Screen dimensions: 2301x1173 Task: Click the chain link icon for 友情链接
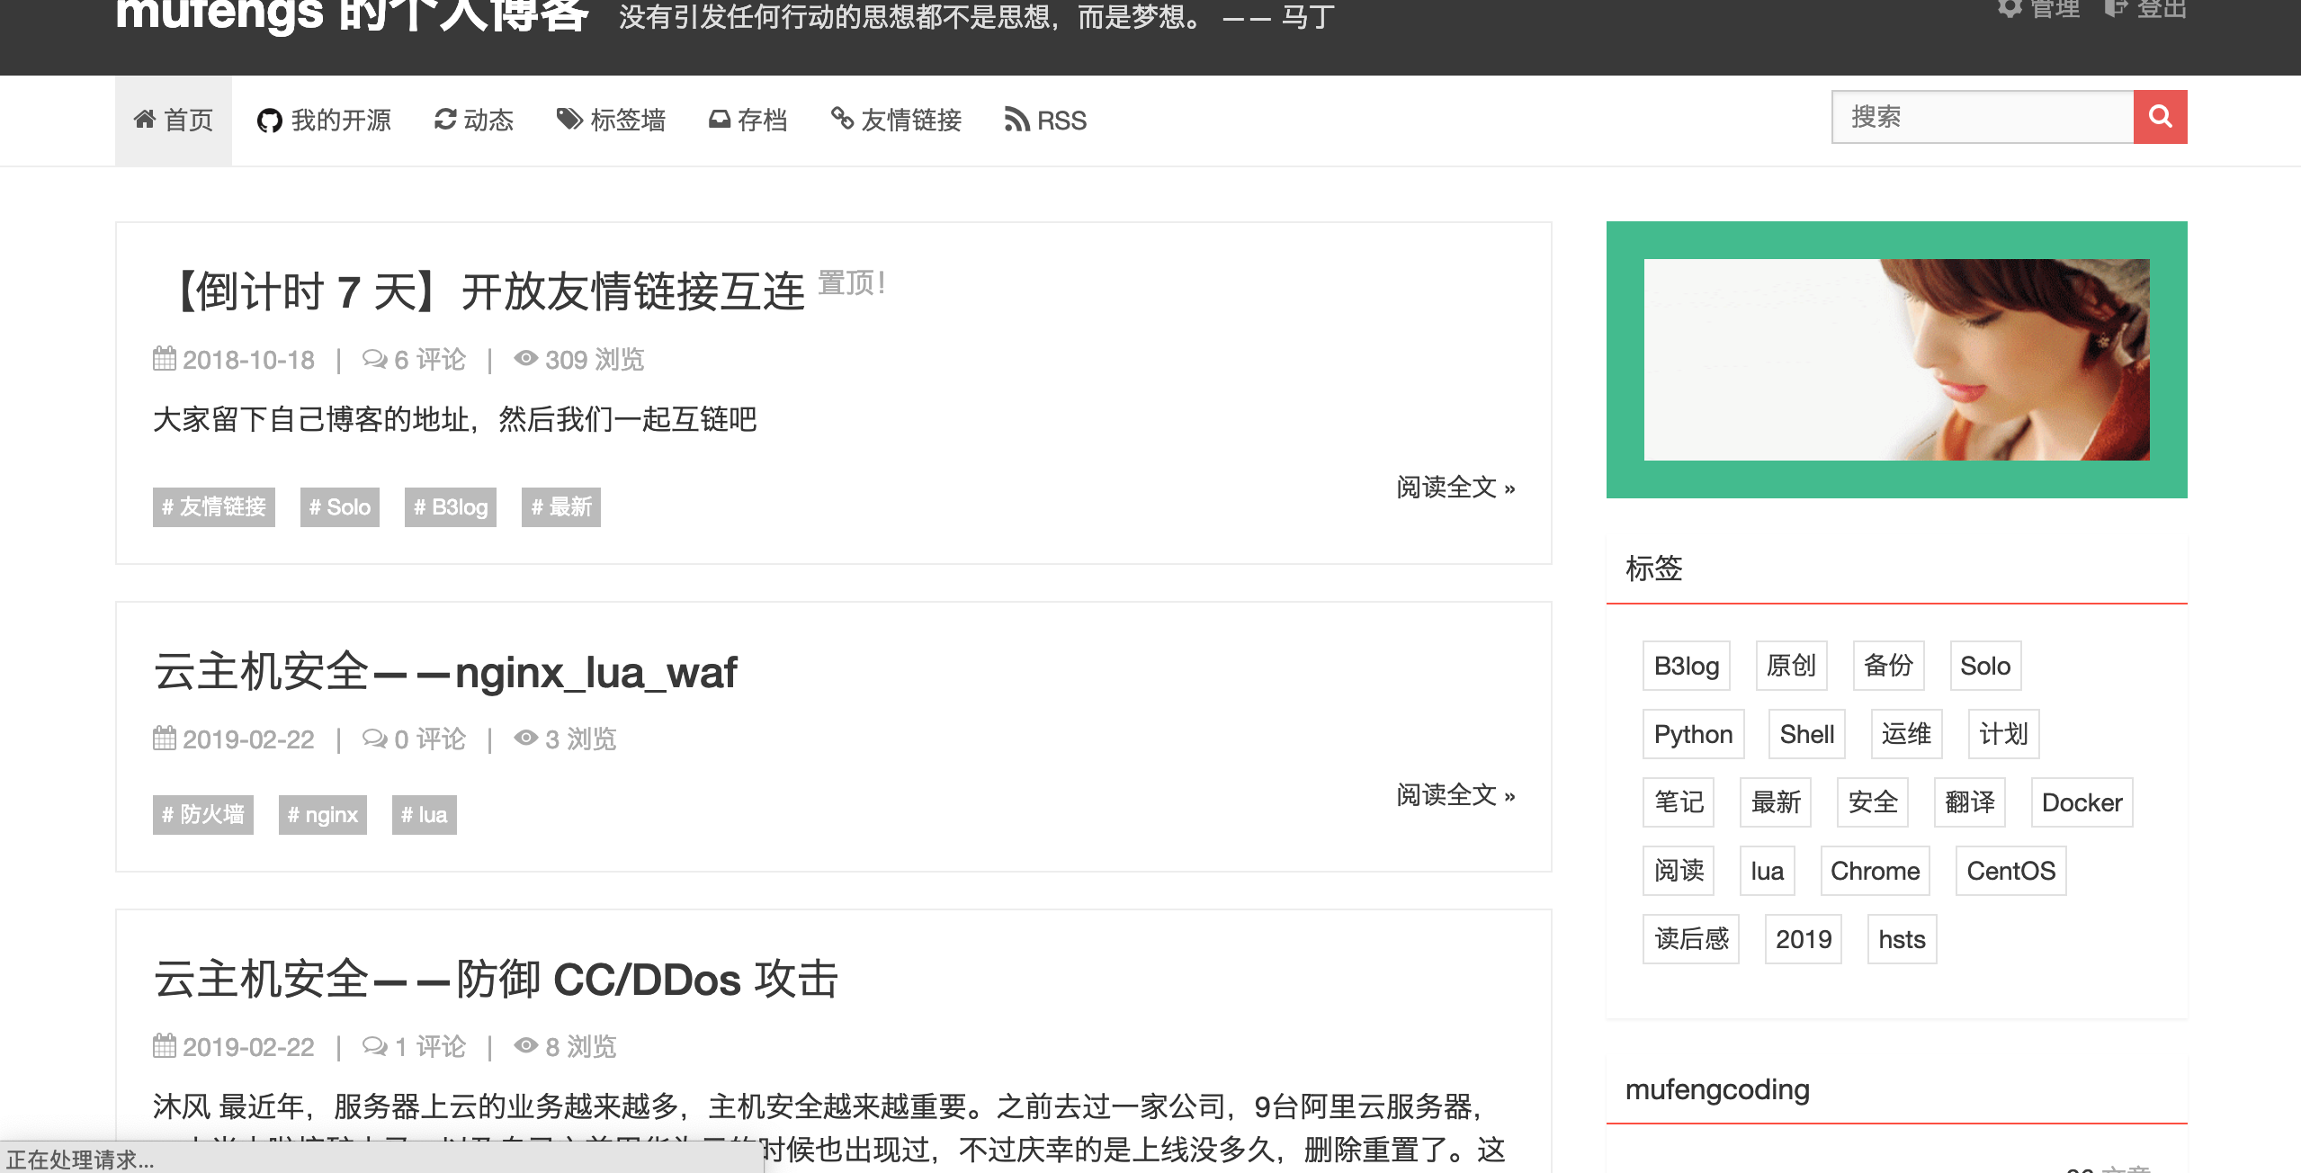coord(842,119)
